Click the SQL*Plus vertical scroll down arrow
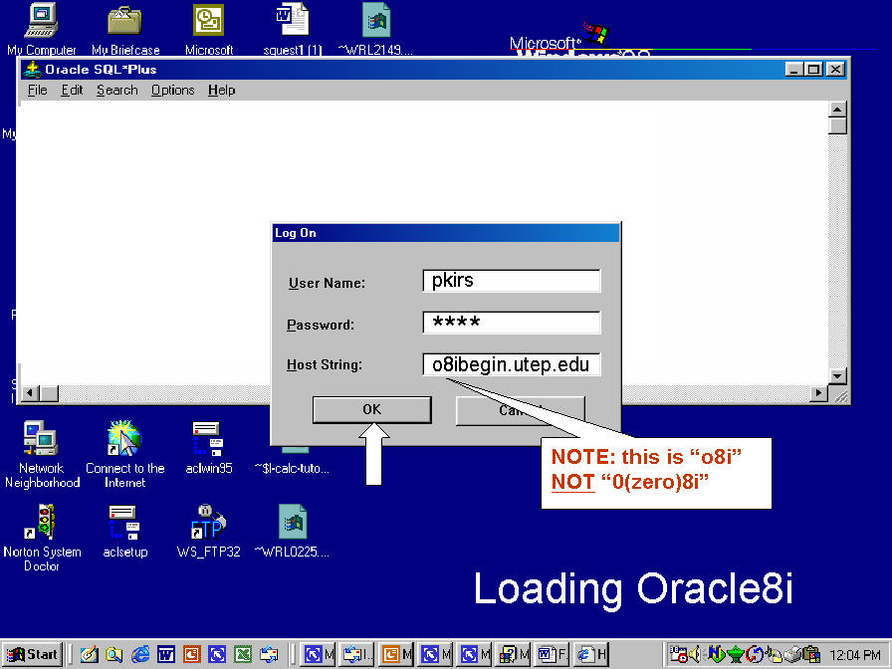This screenshot has width=892, height=669. (837, 375)
